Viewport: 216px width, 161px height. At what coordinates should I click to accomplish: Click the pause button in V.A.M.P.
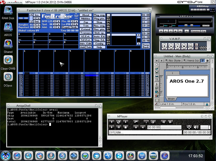(x=177, y=46)
